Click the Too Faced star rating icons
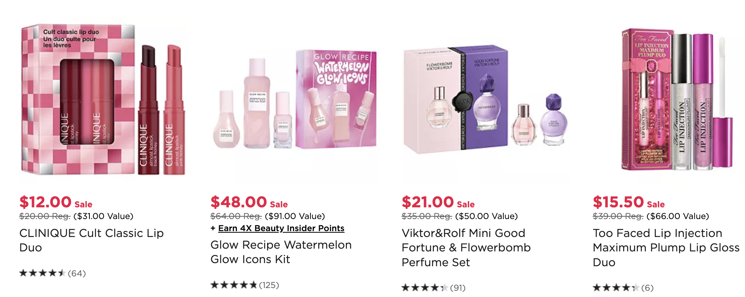 pos(616,288)
